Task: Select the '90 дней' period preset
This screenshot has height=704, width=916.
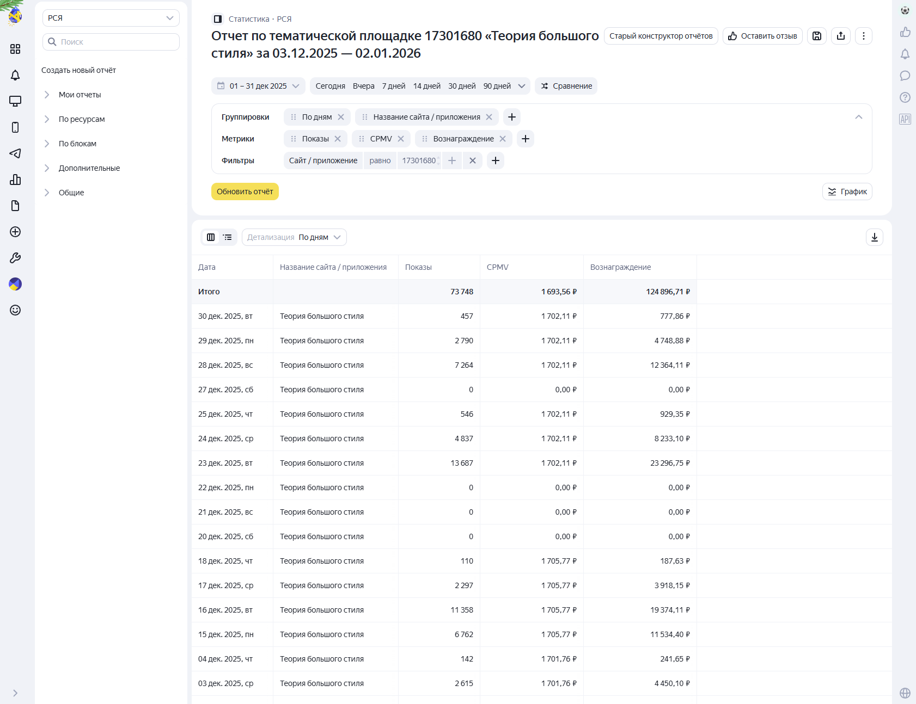Action: click(x=497, y=86)
